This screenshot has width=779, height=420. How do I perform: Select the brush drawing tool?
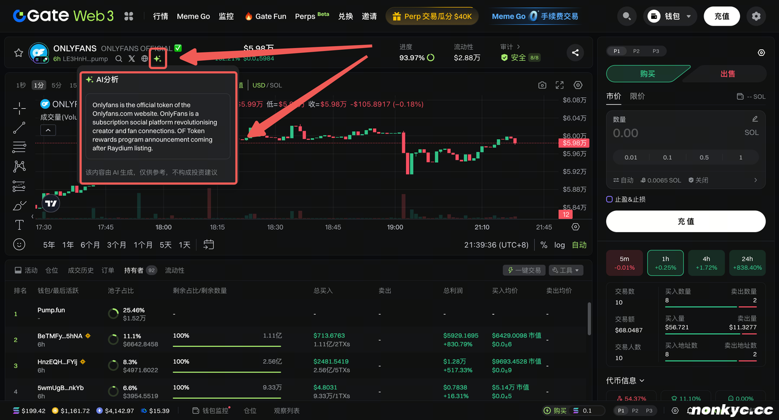19,205
